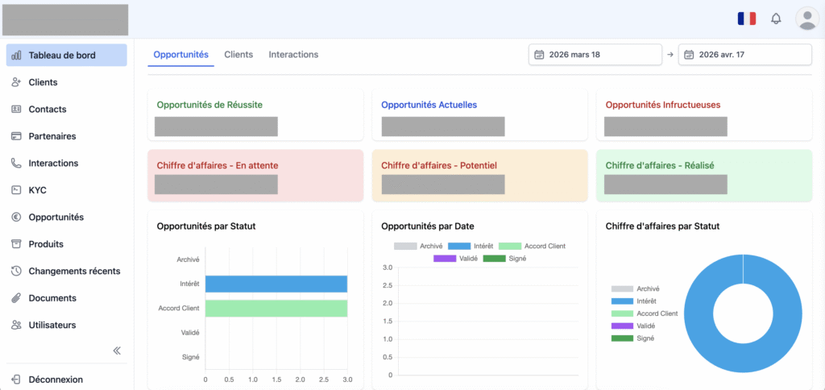The height and width of the screenshot is (390, 825).
Task: Toggle Intérêt legend in Chiffre d'affaires par Statut
Action: [633, 301]
